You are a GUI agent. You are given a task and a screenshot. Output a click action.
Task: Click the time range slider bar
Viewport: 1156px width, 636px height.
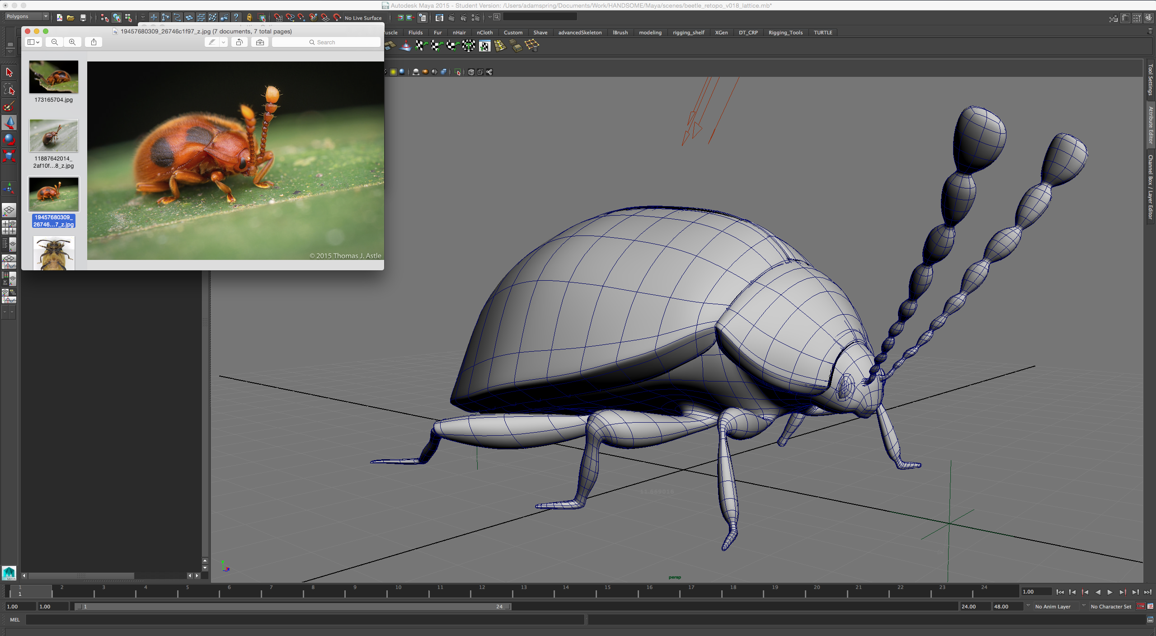pyautogui.click(x=293, y=607)
